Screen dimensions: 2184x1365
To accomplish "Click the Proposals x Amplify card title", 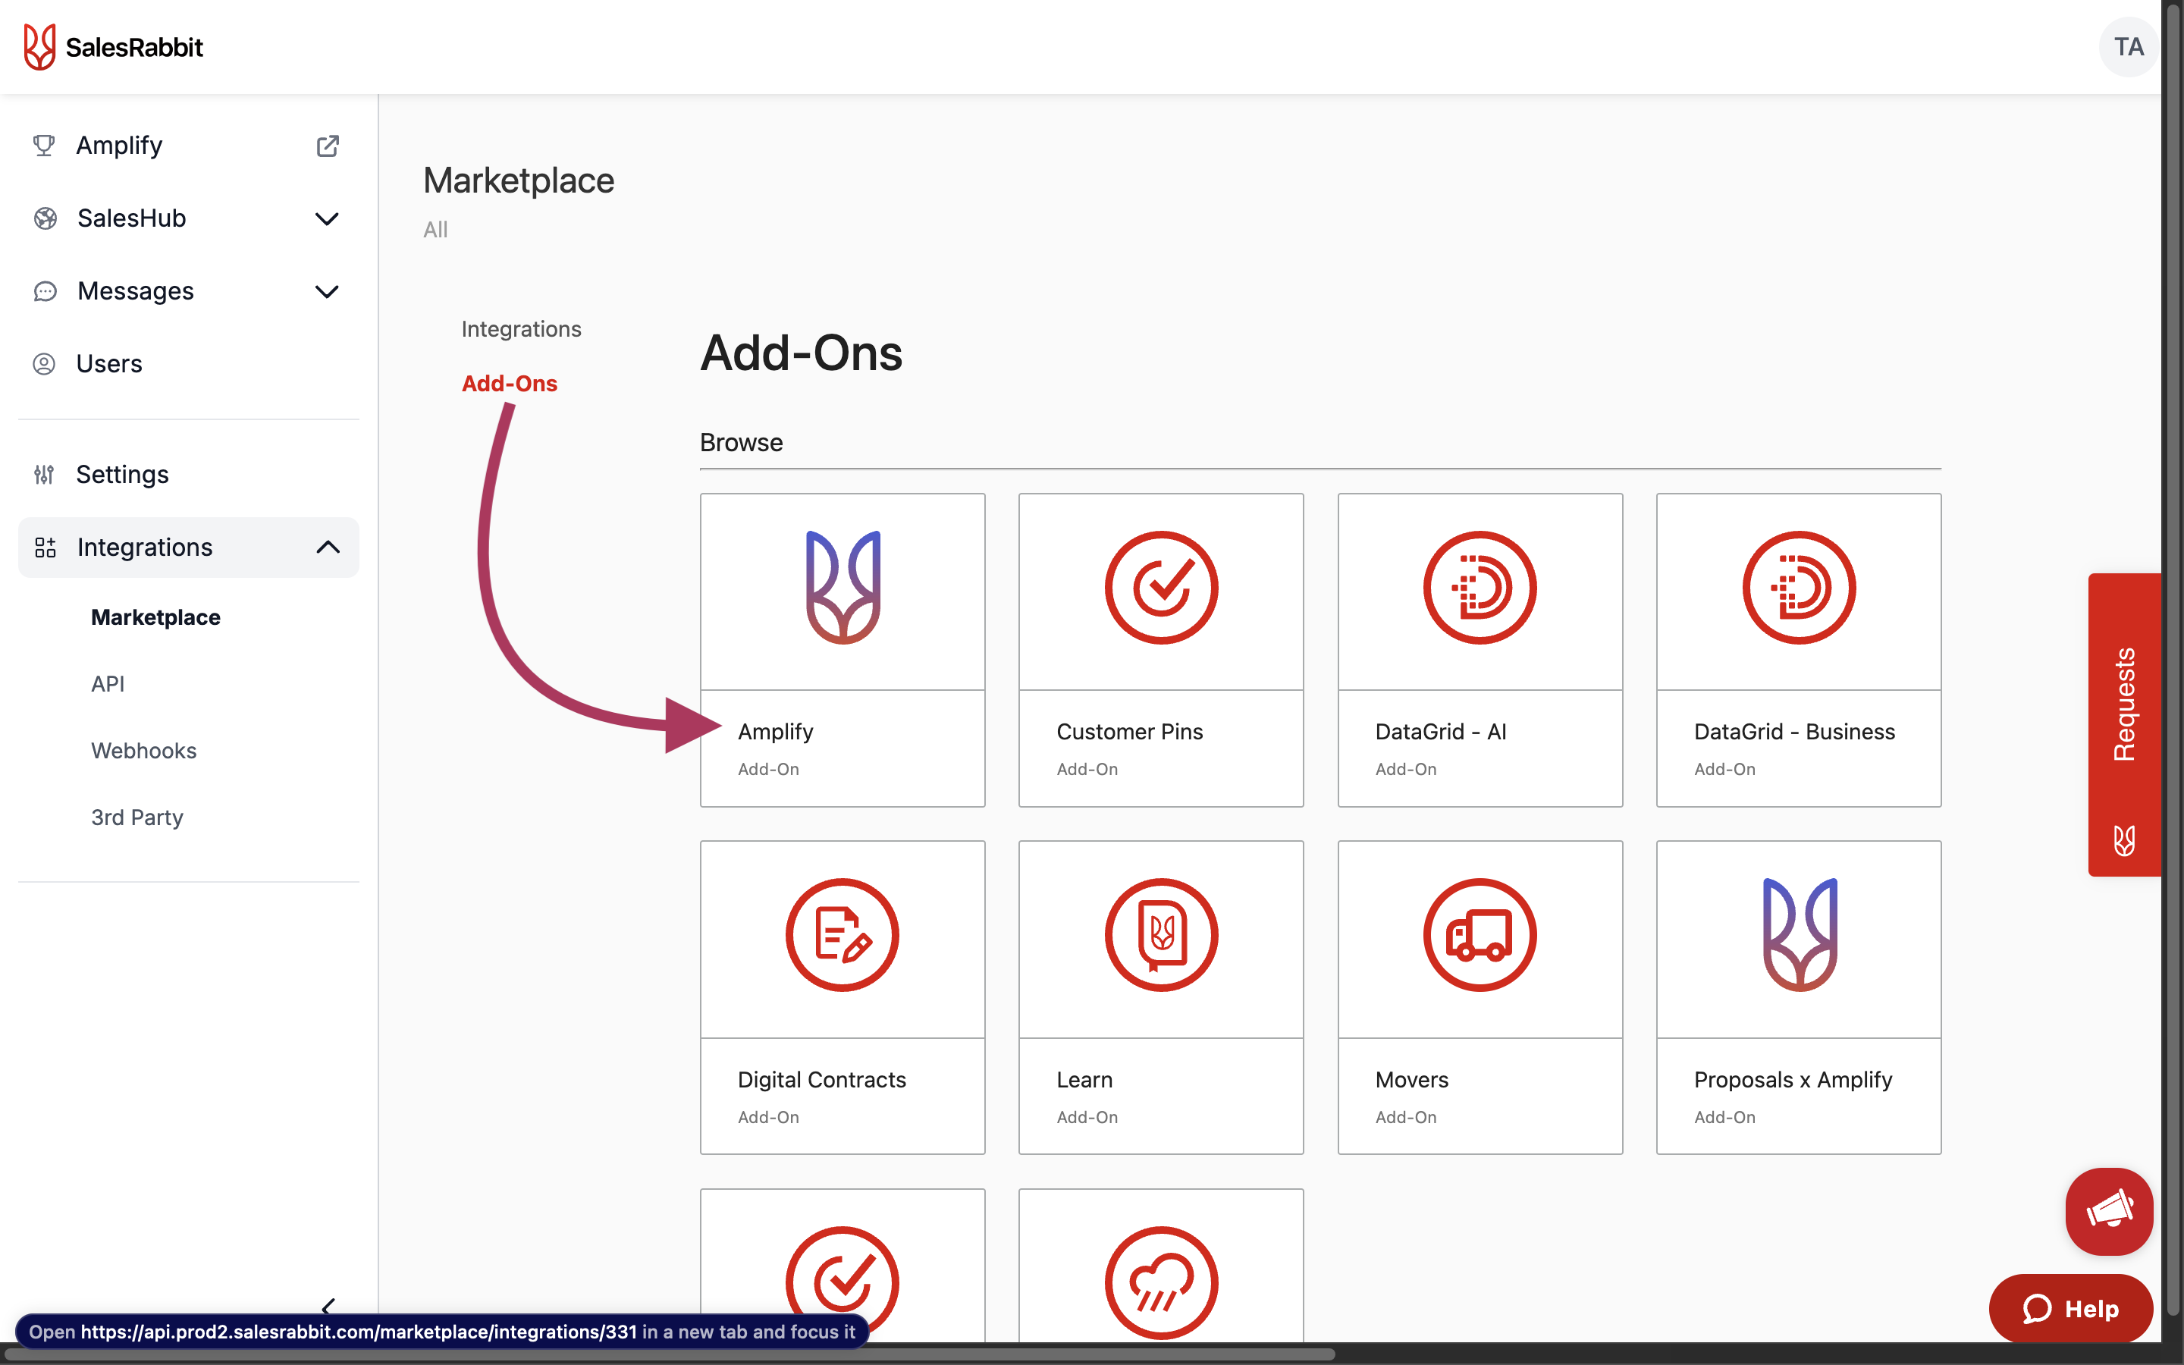I will [x=1793, y=1080].
